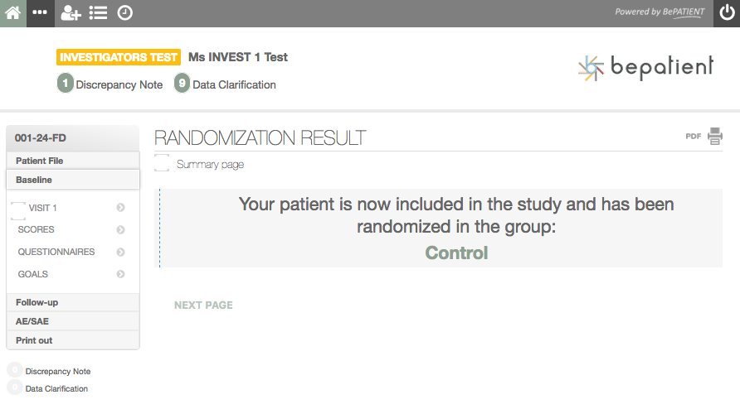Go to the home page icon
Image resolution: width=740 pixels, height=409 pixels.
coord(13,13)
